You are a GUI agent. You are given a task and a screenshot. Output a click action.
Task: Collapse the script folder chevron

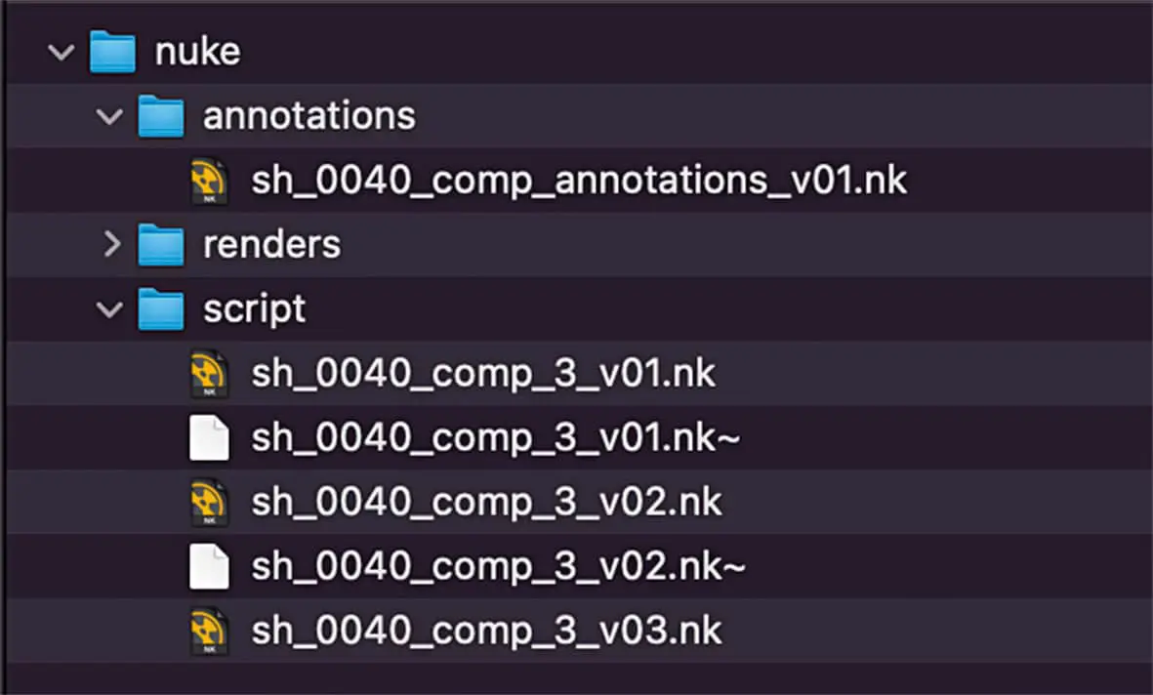[109, 309]
